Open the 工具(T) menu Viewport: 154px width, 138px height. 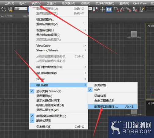coord(9,3)
